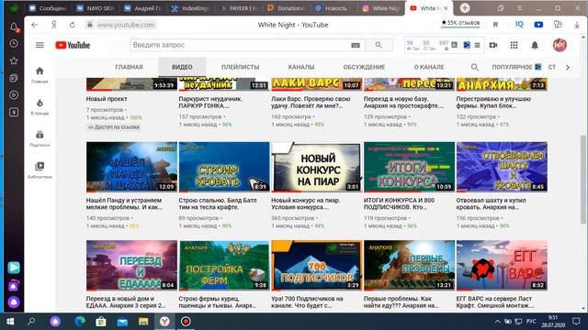Screen dimensions: 588x330
Task: Reload the page with the refresh icon
Action: click(x=72, y=25)
